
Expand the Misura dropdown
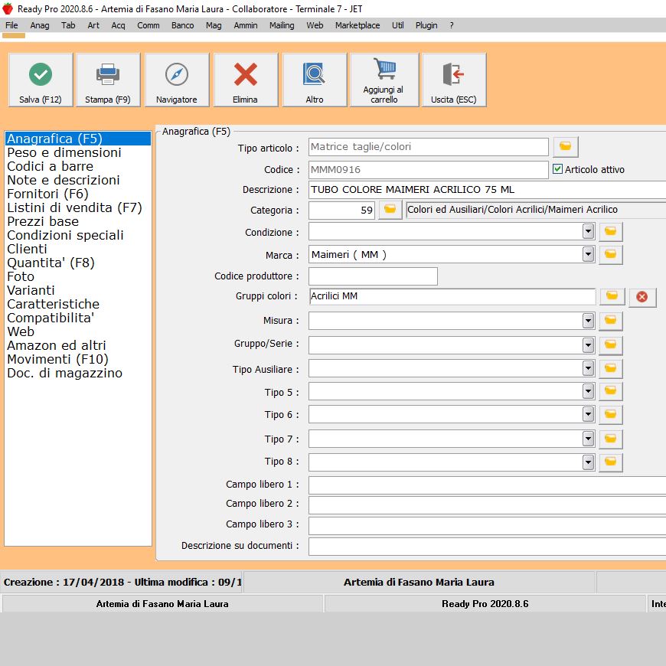[x=588, y=321]
